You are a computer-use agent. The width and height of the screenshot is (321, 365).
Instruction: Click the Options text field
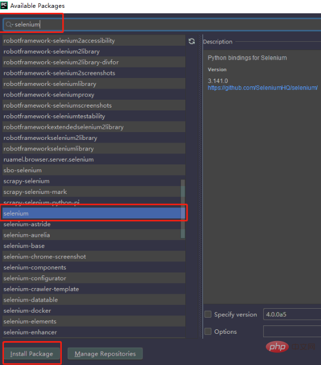(292, 331)
